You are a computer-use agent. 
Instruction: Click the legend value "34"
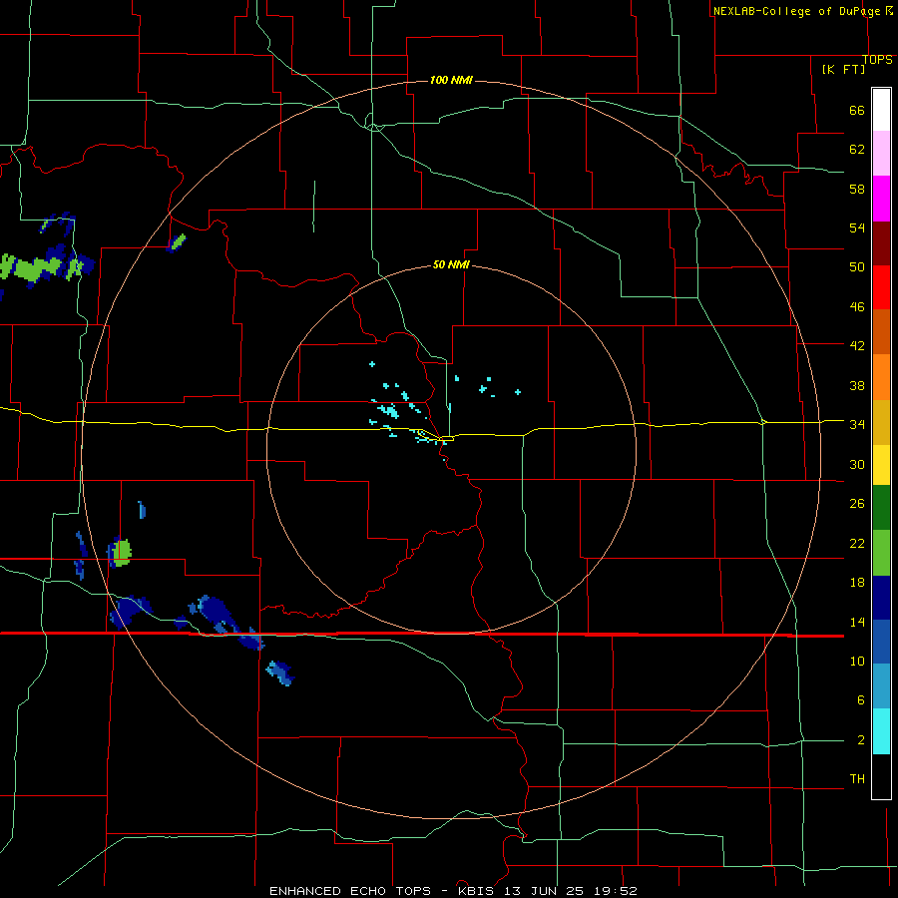pos(857,424)
